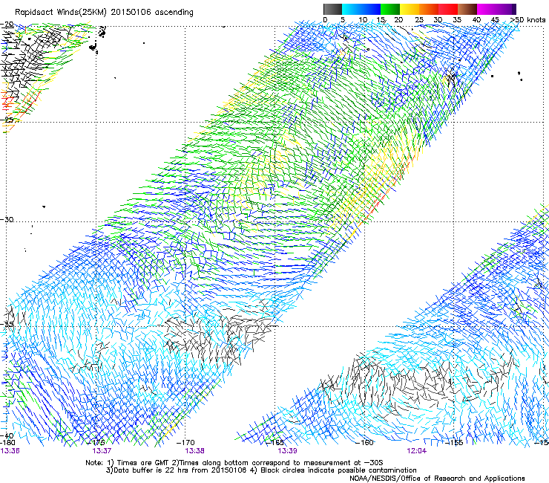Select the yellow 20-25 knots legend segment
This screenshot has height=483, width=549.
point(410,9)
